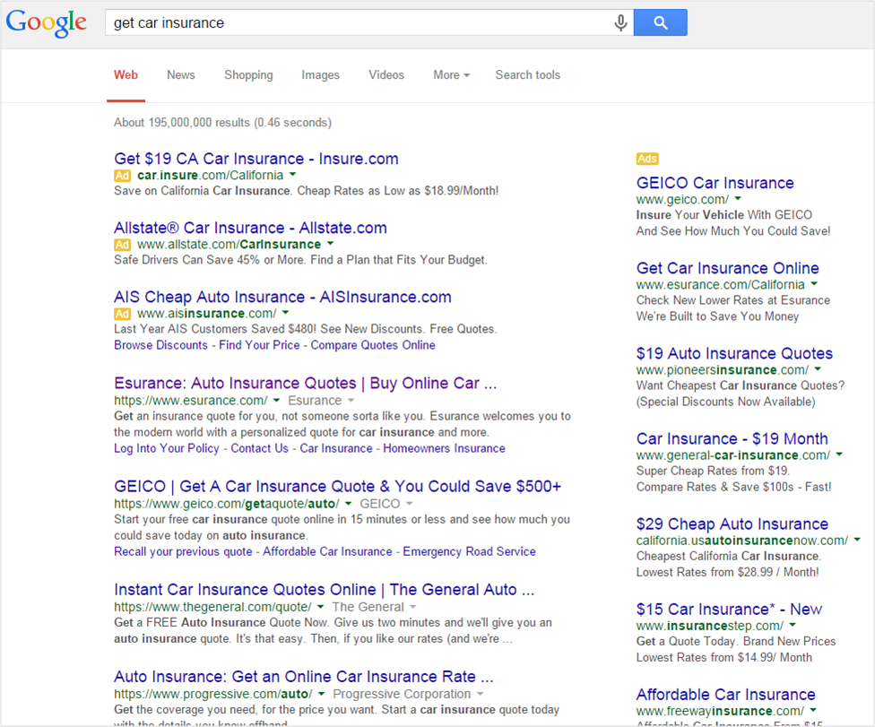875x727 pixels.
Task: Open sidebar 'GEICO Car Insurance' ad
Action: [715, 183]
